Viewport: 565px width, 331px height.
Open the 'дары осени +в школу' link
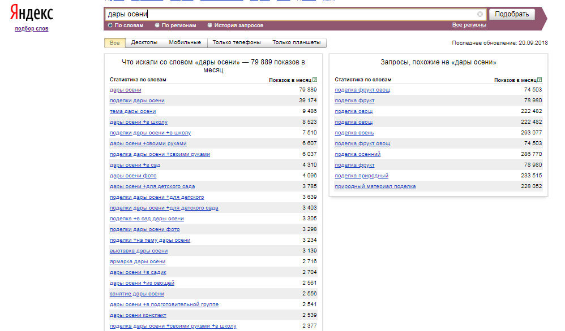tap(138, 122)
